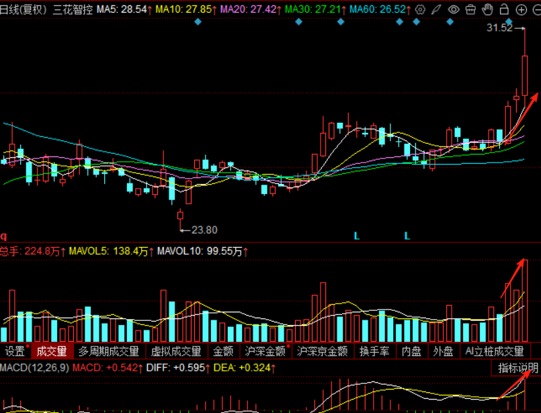Select the 金额 tab

[x=223, y=351]
